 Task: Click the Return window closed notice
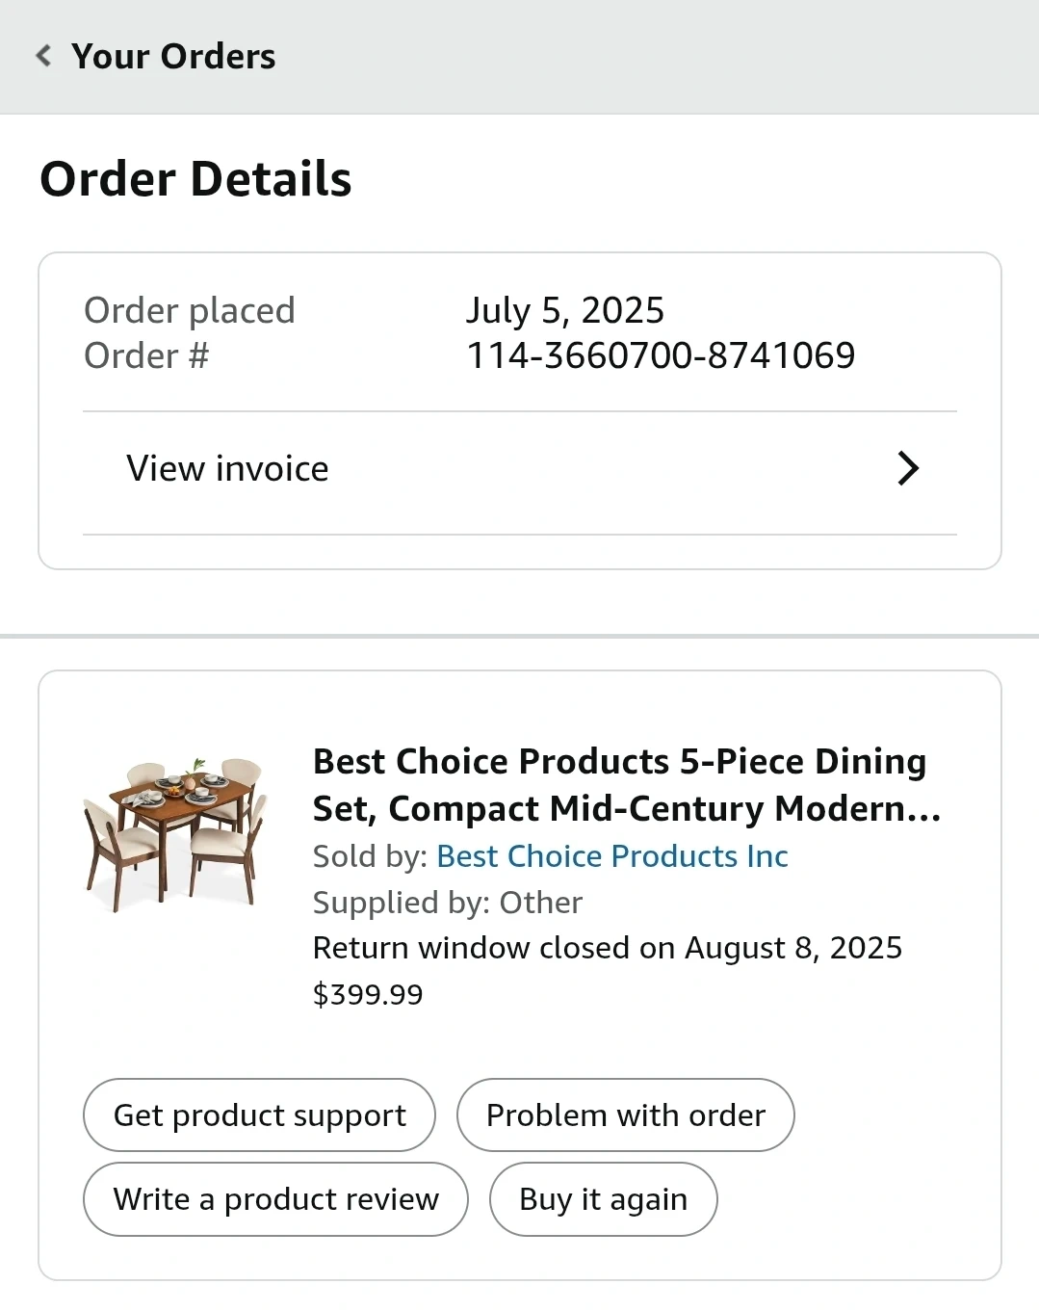(608, 948)
